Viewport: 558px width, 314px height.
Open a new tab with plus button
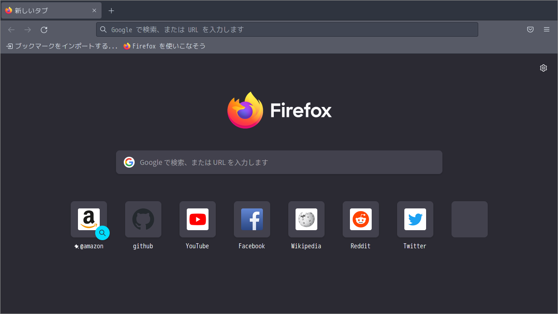[112, 10]
